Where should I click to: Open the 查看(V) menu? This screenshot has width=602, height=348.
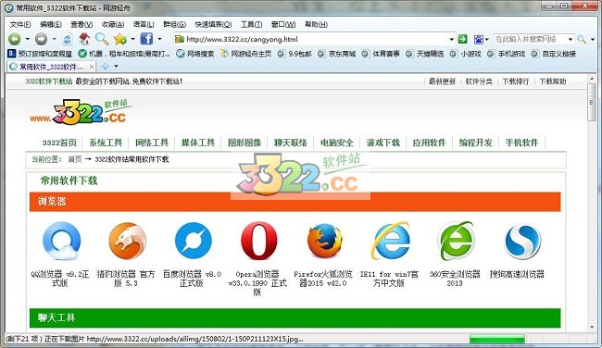tap(82, 25)
